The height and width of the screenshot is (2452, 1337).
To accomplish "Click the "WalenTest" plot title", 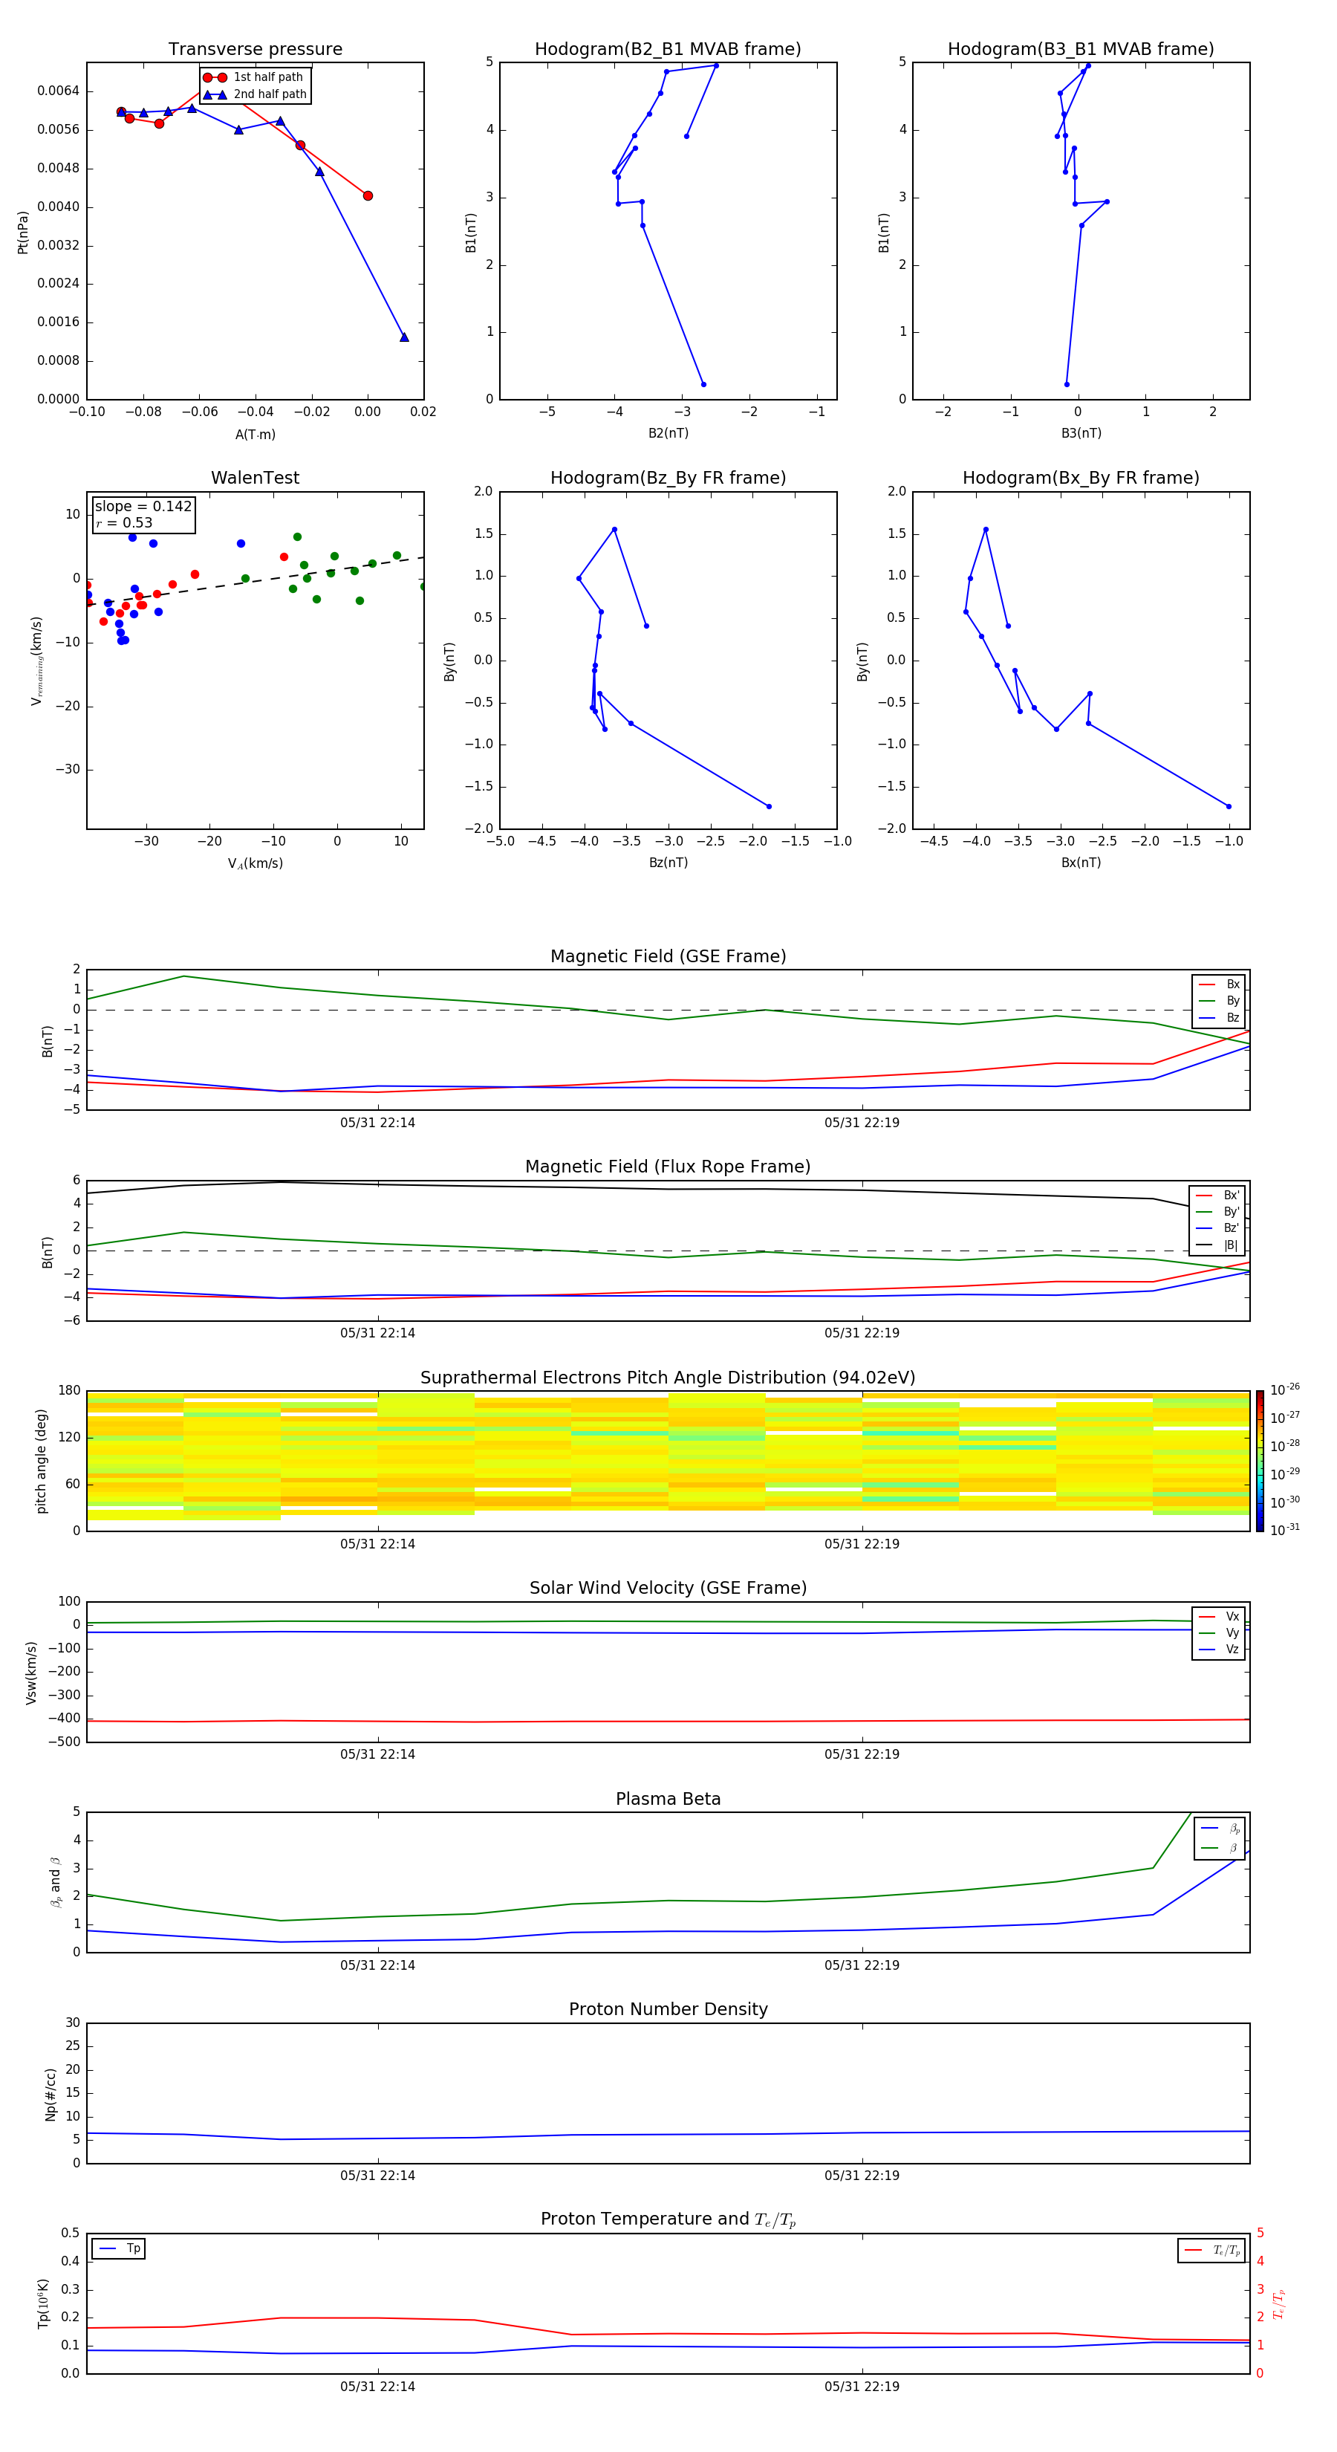I will tap(255, 478).
